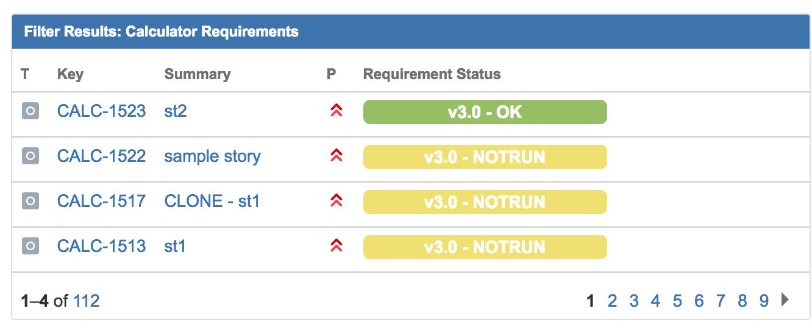Open issue CALC-1523 link
812x325 pixels.
pyautogui.click(x=101, y=111)
